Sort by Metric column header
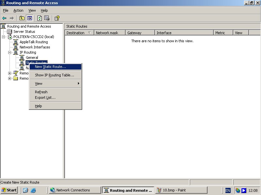The height and width of the screenshot is (195, 261). (223, 33)
